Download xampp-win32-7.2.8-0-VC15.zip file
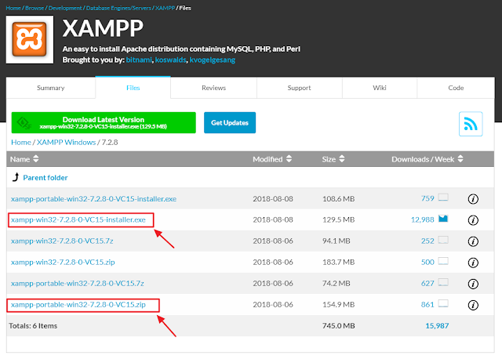 tap(63, 262)
